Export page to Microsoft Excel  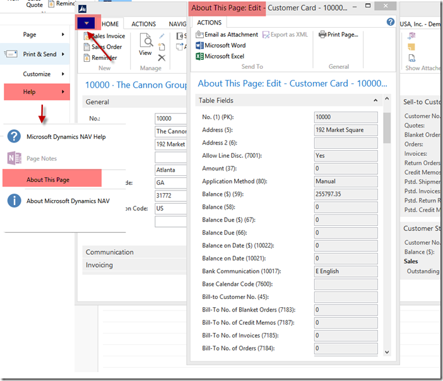(220, 56)
